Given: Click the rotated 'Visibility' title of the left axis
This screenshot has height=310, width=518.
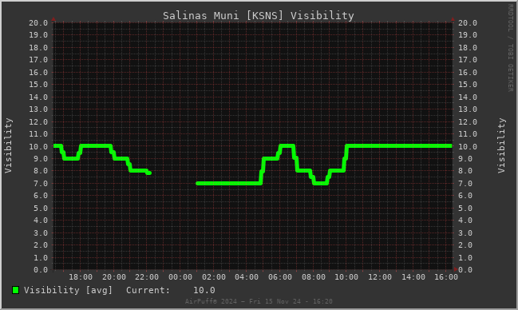Looking at the screenshot, I should pyautogui.click(x=8, y=145).
